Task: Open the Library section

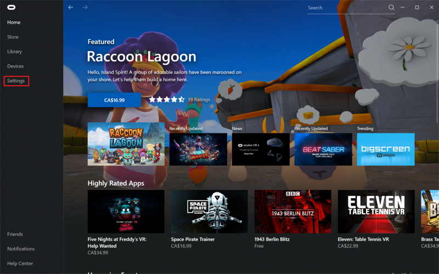Action: 15,52
